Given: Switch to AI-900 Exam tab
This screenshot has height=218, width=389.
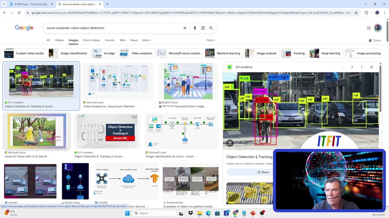Looking at the screenshot, I should [x=31, y=4].
